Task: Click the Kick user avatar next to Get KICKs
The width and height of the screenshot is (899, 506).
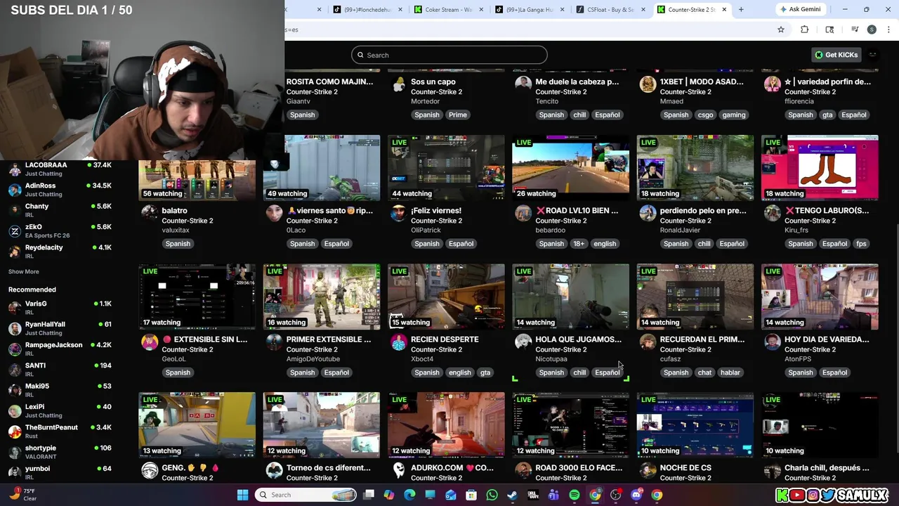Action: 873,55
